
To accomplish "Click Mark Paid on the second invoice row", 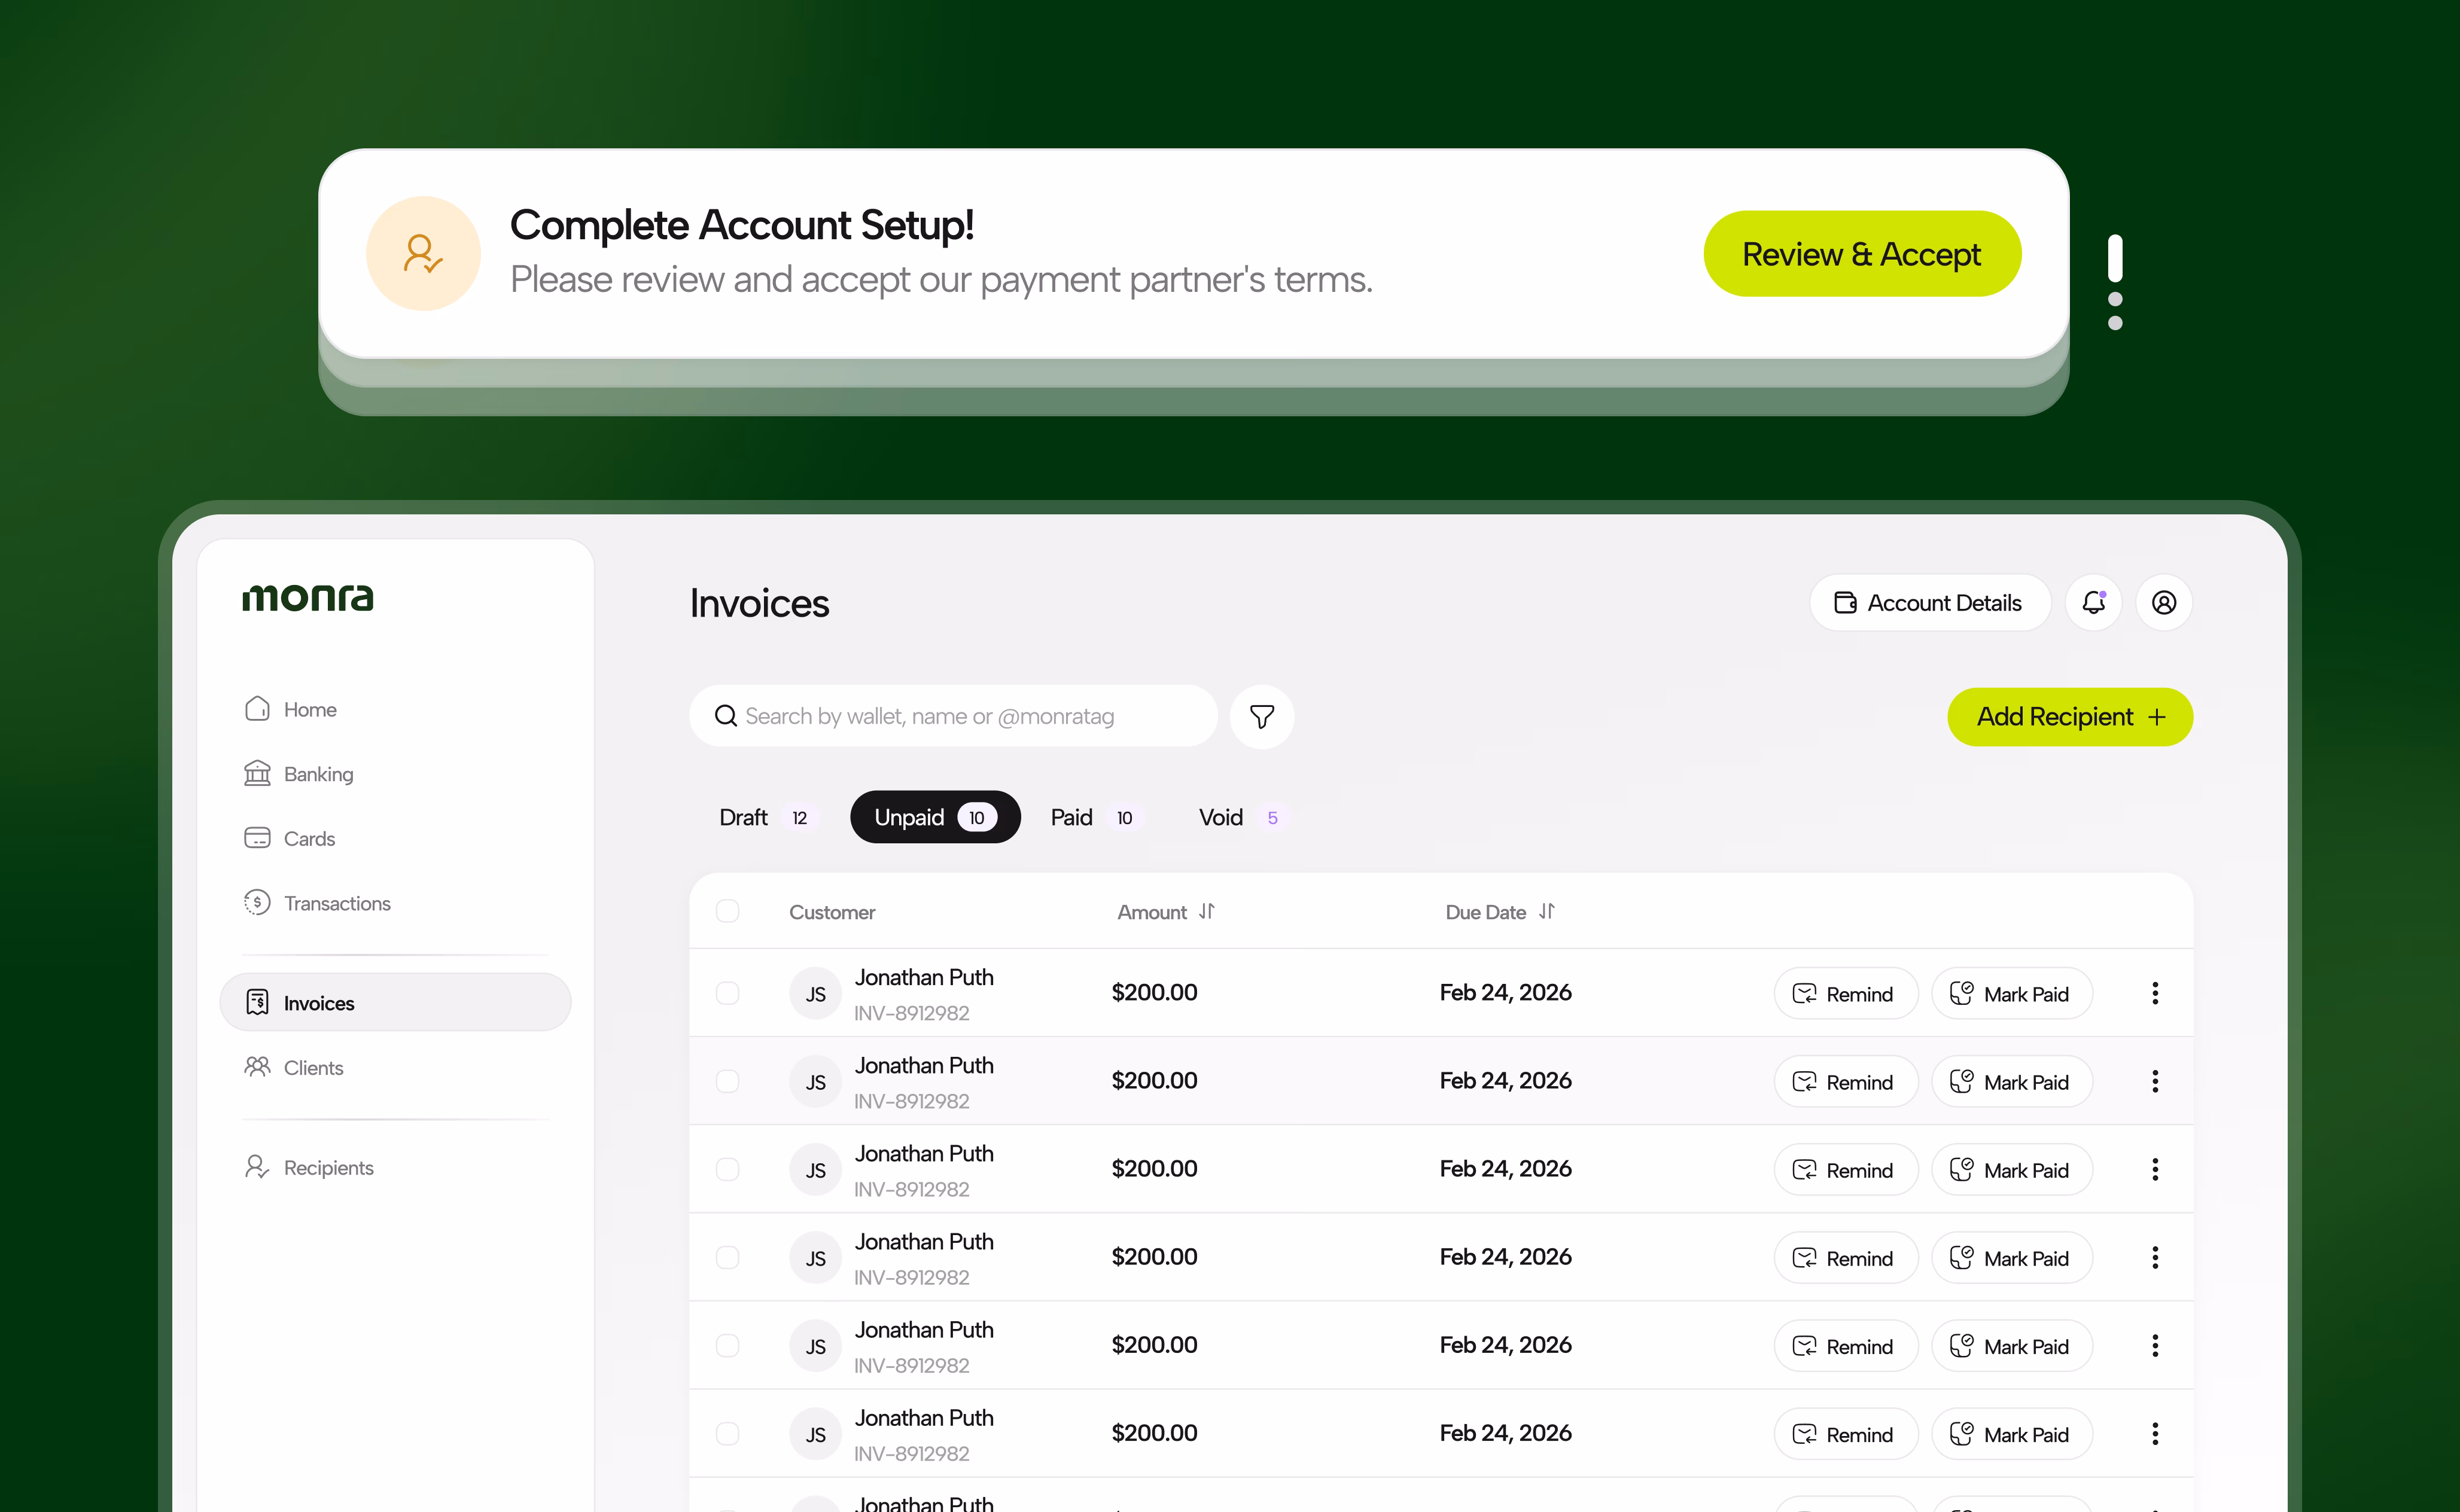I will (2012, 1081).
